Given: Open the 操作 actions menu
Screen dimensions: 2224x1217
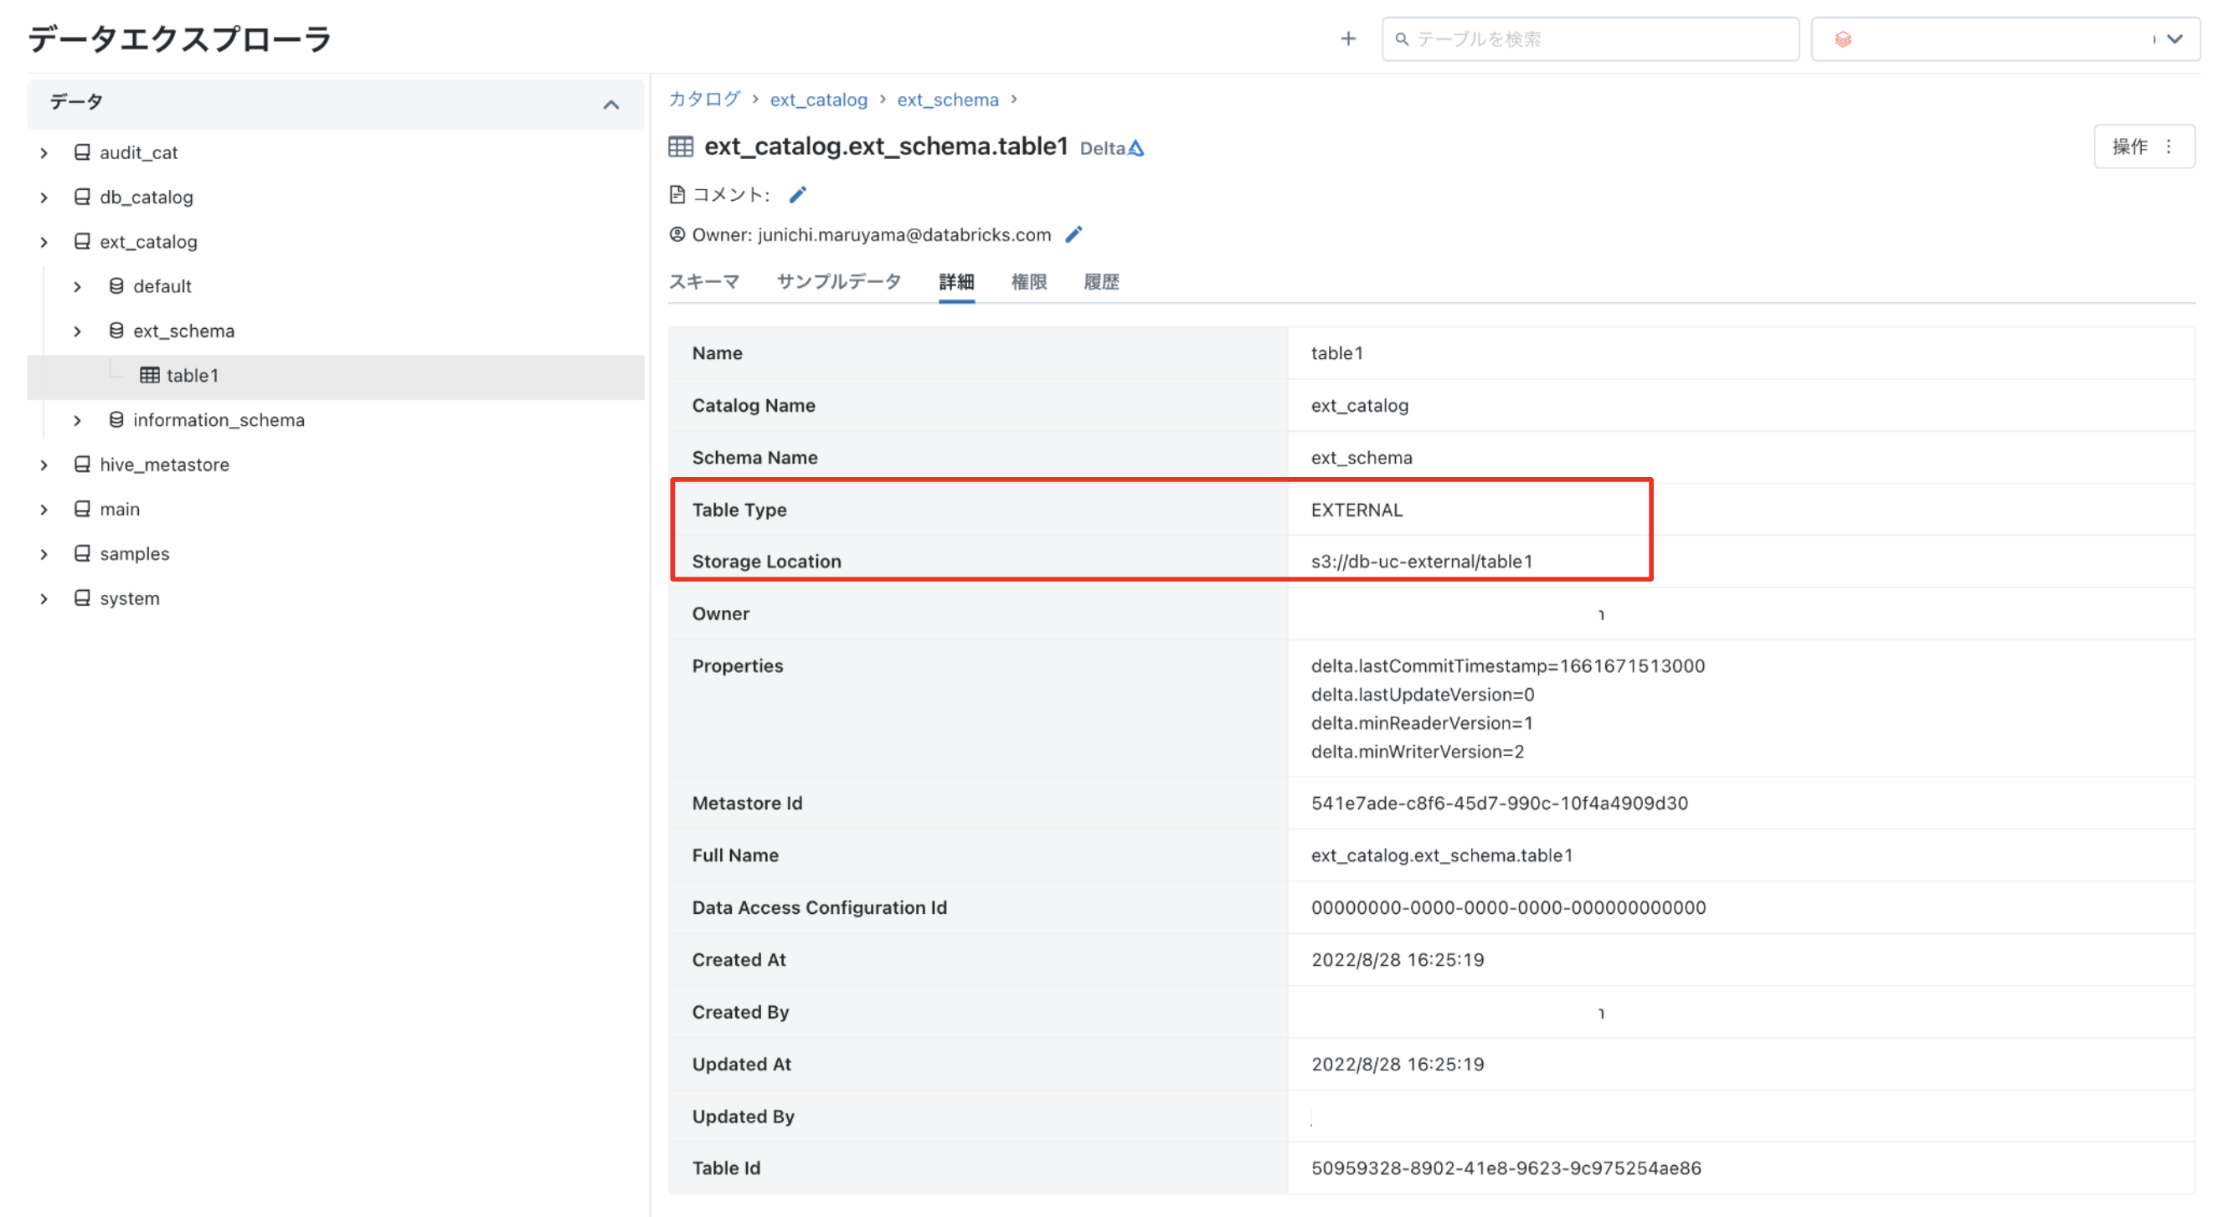Looking at the screenshot, I should click(2143, 146).
